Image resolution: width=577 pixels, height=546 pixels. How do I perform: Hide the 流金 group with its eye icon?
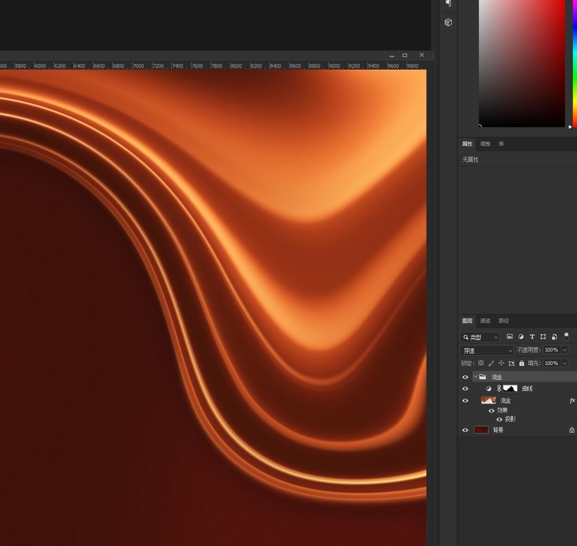click(465, 377)
